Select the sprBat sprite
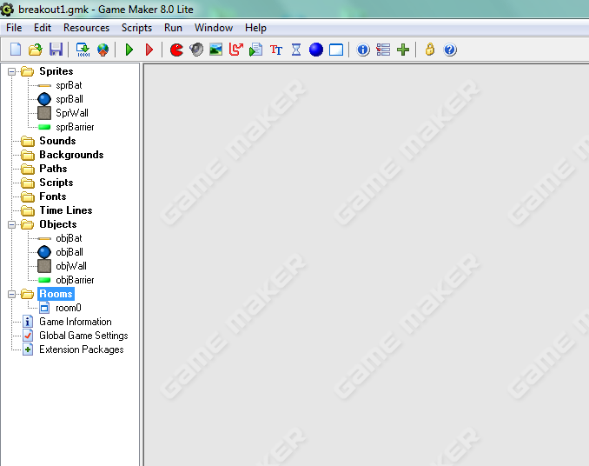The width and height of the screenshot is (589, 466). point(69,85)
